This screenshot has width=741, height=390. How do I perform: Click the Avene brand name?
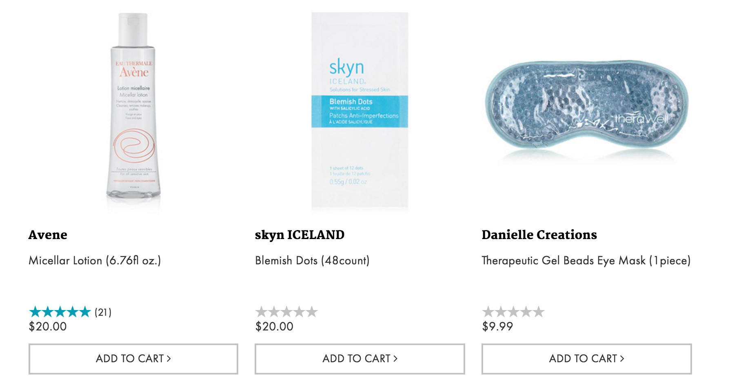(48, 235)
